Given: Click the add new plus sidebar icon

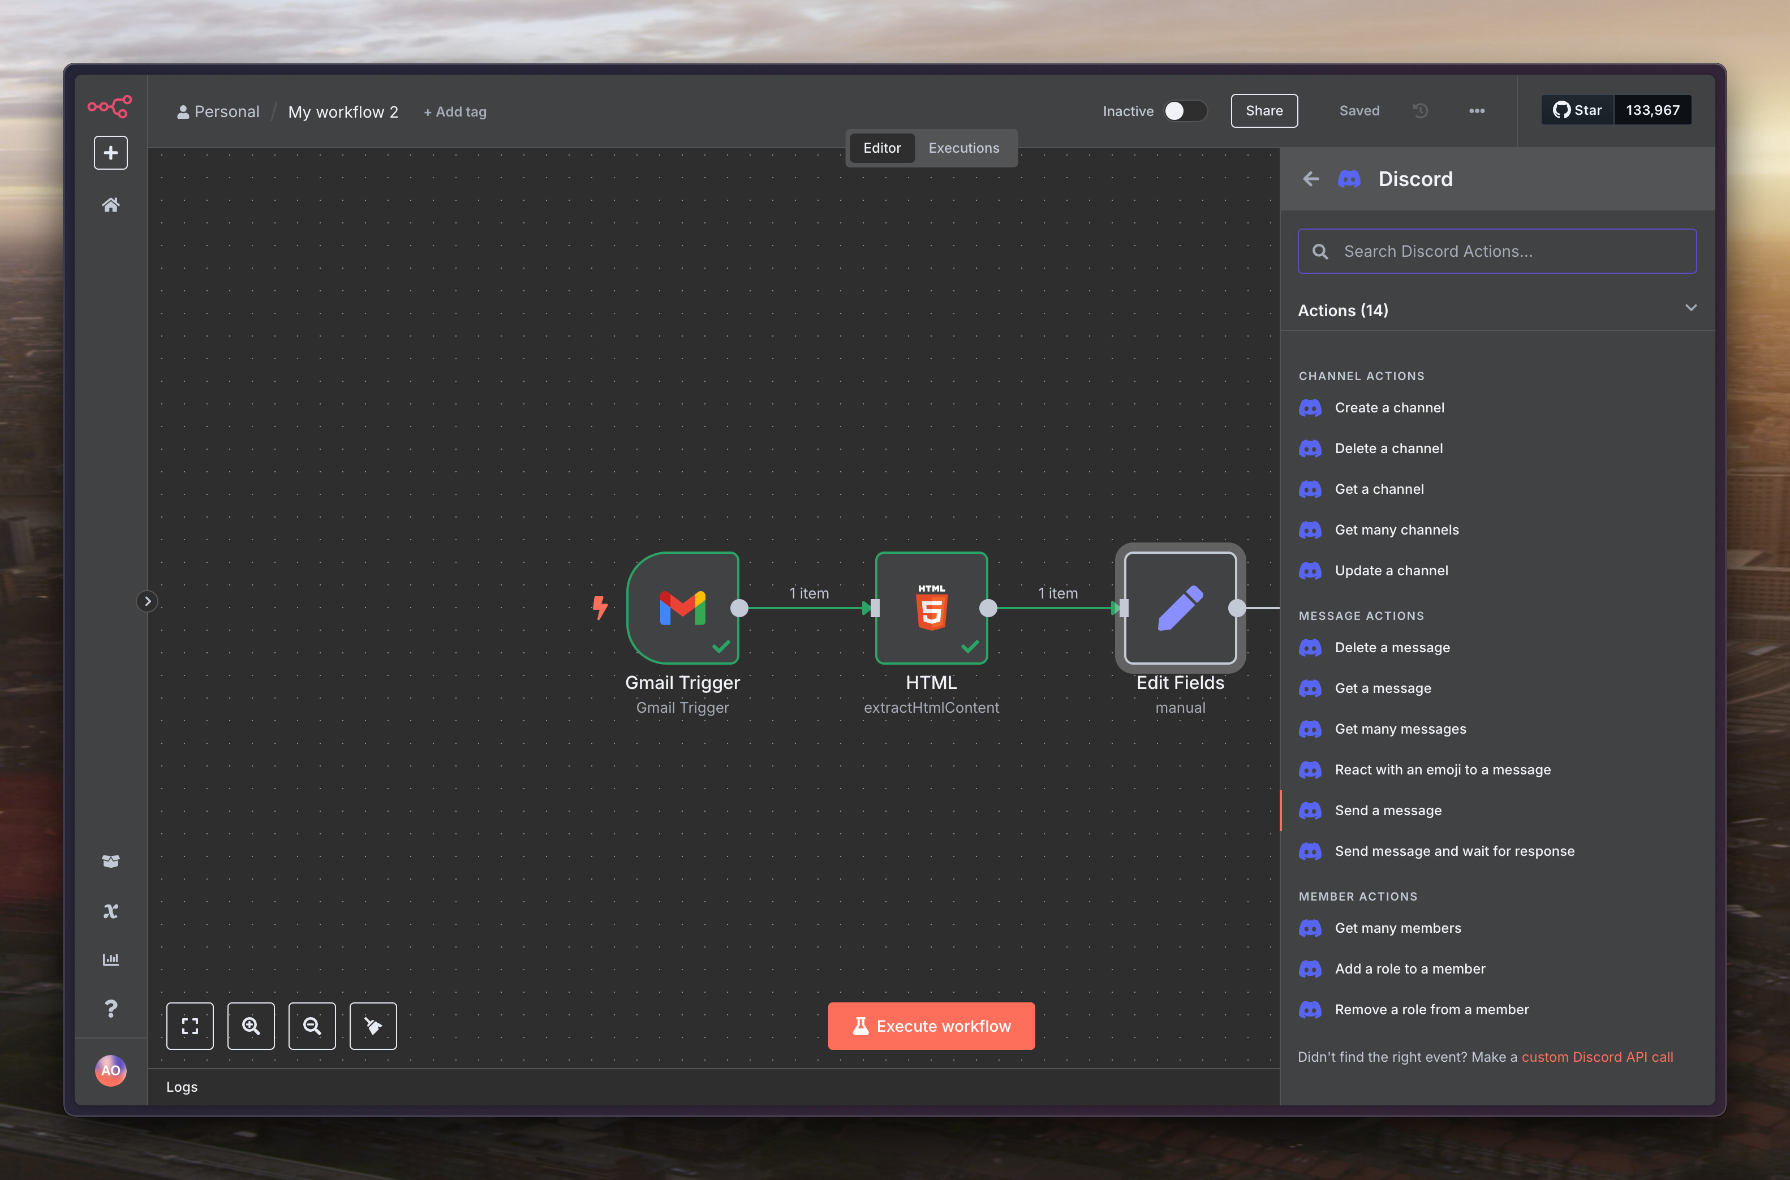Looking at the screenshot, I should pyautogui.click(x=111, y=153).
